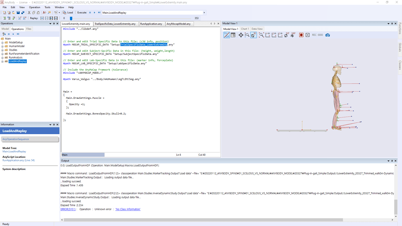Toggle the step-by-step execute mode button

point(99,13)
